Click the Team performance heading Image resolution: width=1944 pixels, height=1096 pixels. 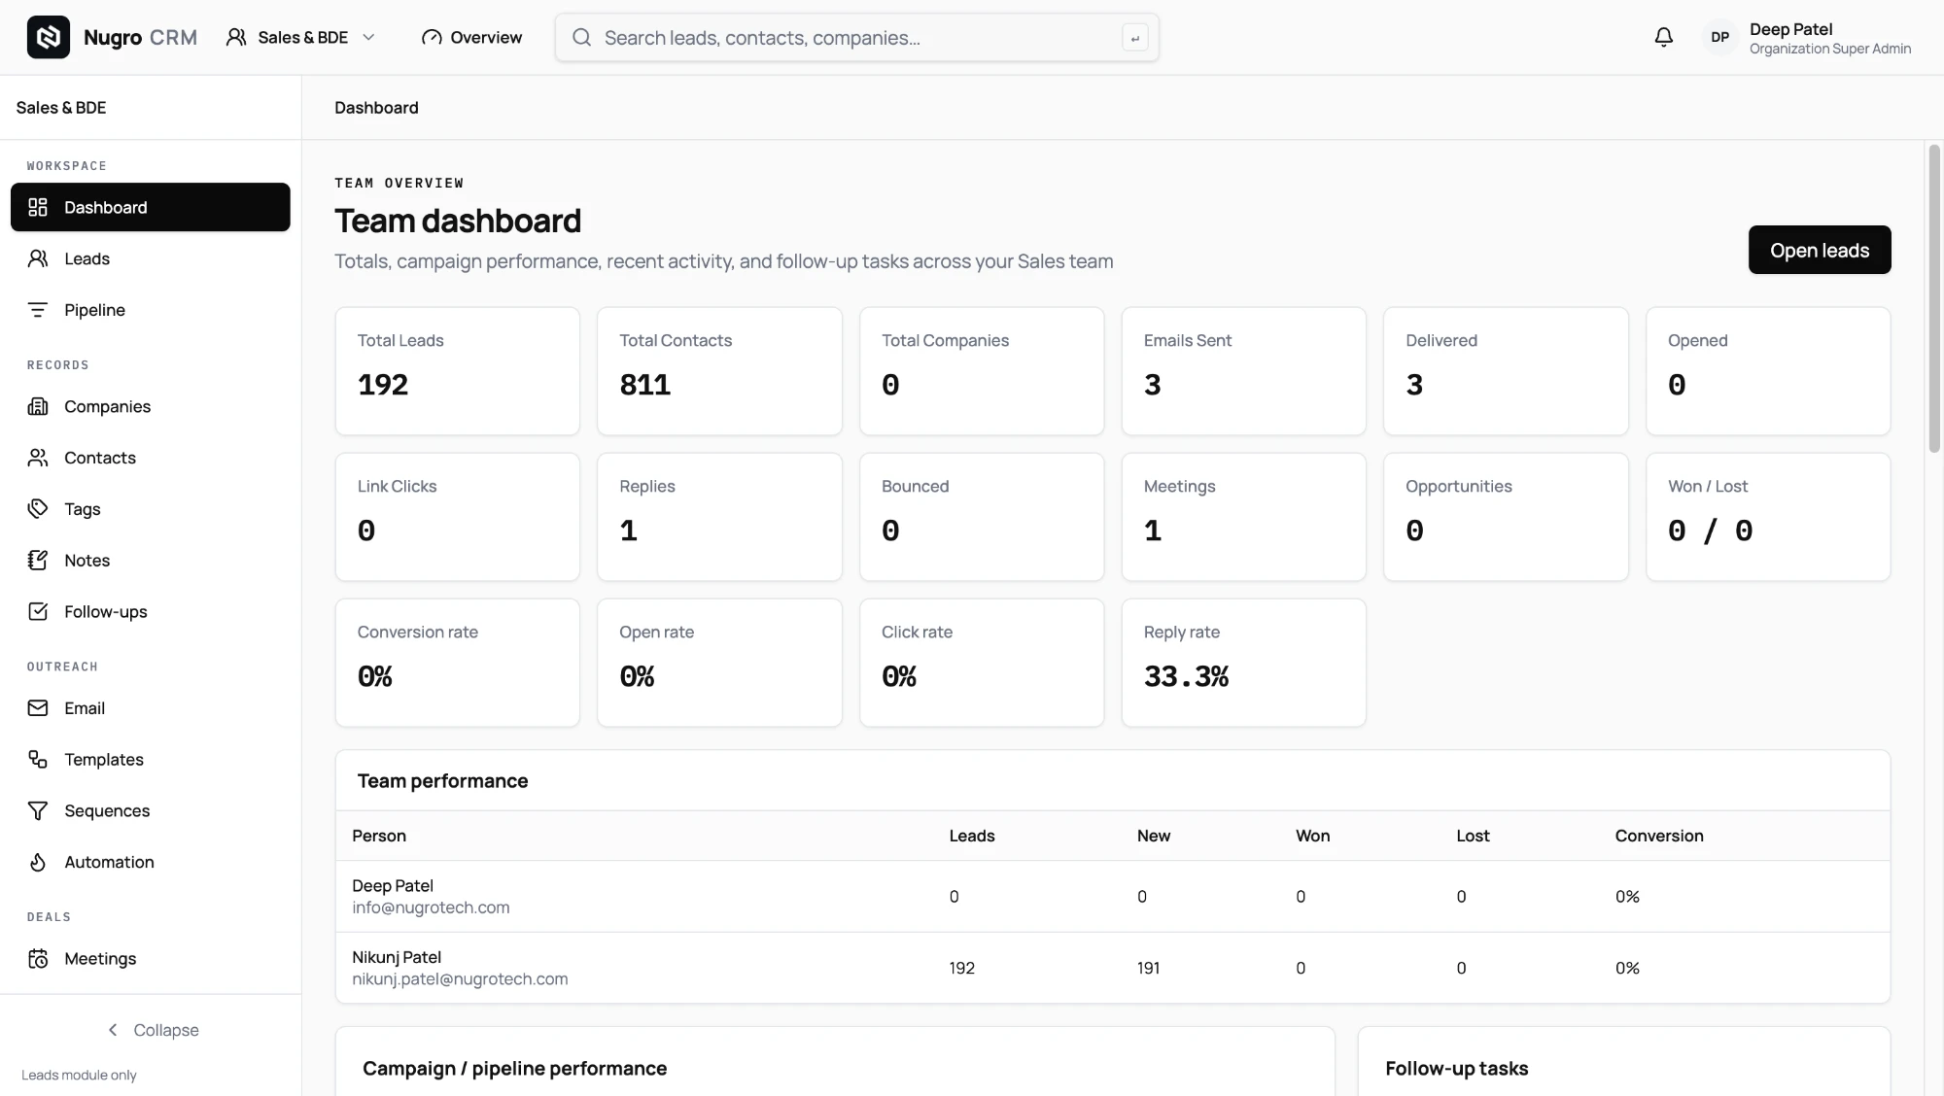442,781
